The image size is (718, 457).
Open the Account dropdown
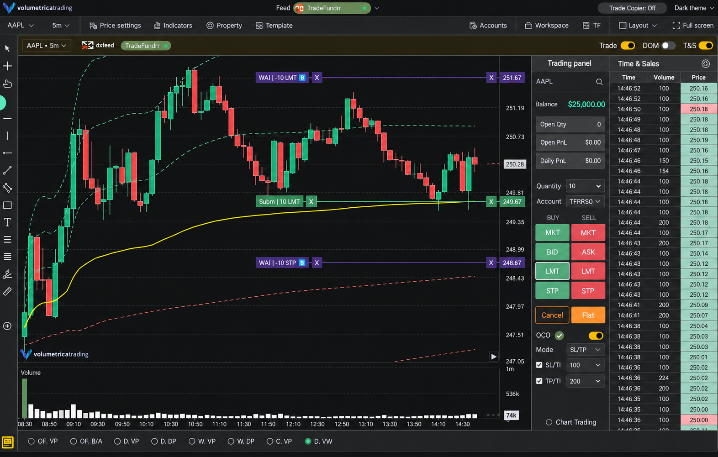(585, 201)
